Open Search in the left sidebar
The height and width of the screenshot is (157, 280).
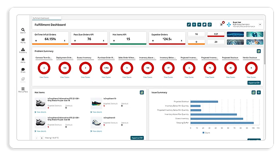point(23,31)
